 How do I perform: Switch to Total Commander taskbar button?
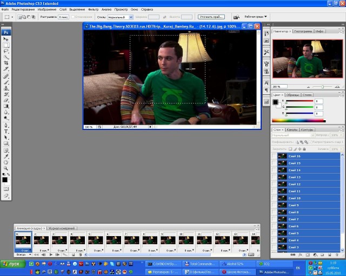[x=199, y=264]
